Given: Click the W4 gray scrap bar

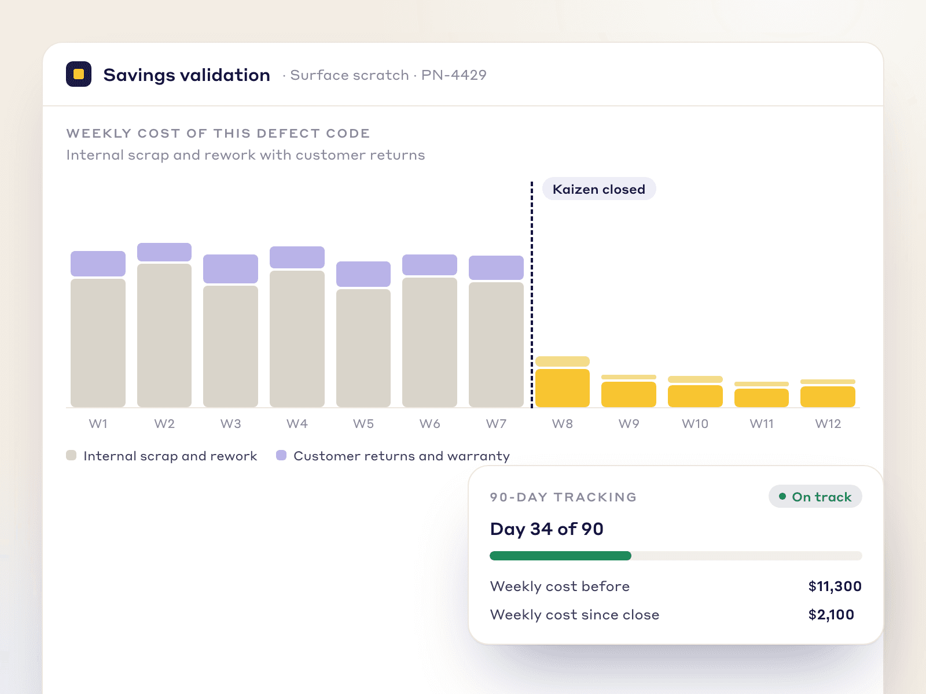Looking at the screenshot, I should pos(297,339).
